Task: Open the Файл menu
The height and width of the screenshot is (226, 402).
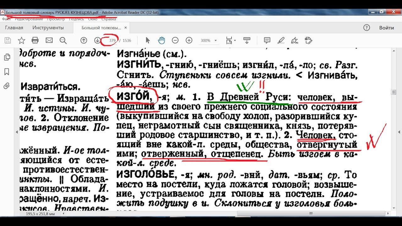Action: [x=6, y=19]
